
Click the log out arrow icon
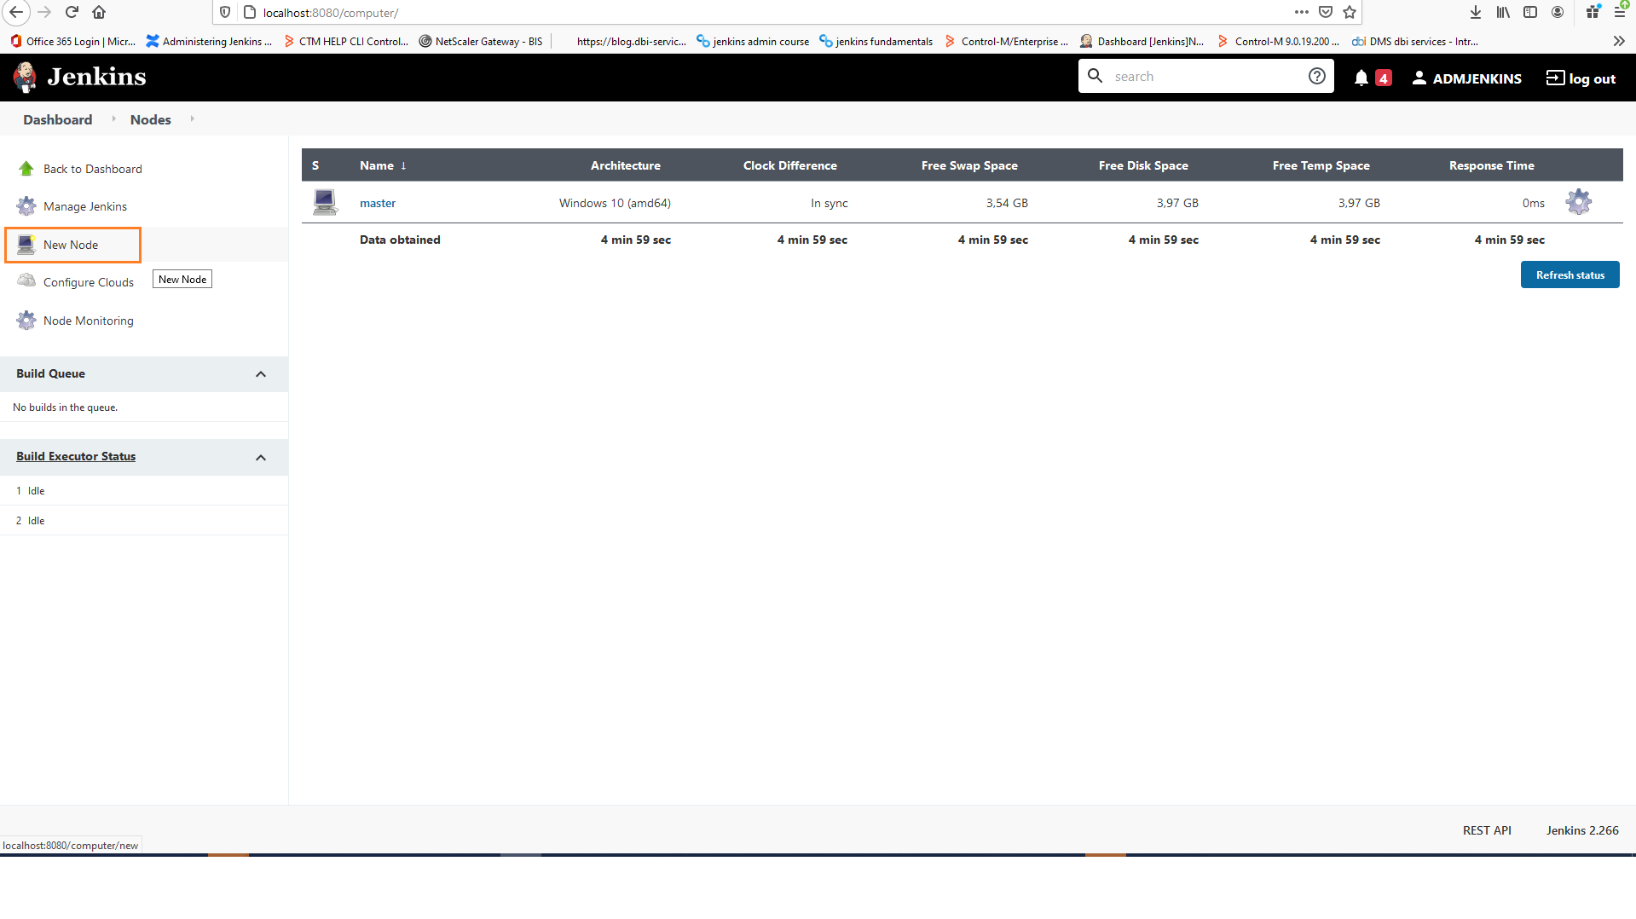(x=1555, y=78)
